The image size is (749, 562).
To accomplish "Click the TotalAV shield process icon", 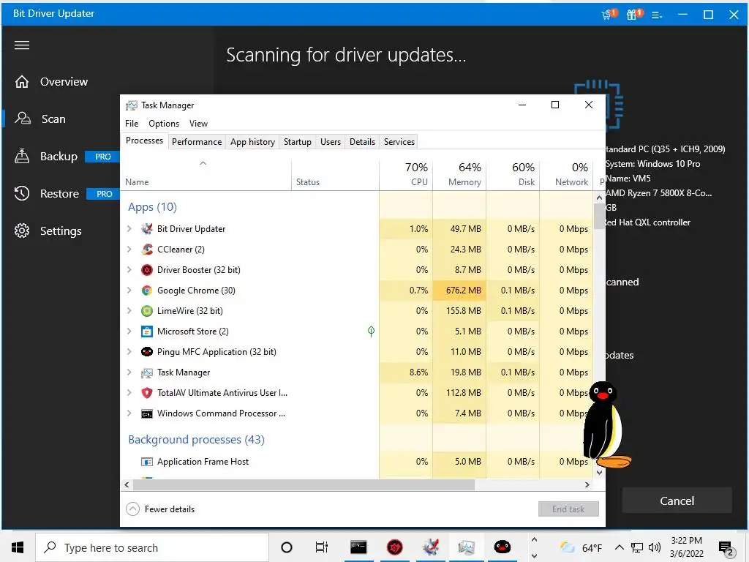I will 147,393.
